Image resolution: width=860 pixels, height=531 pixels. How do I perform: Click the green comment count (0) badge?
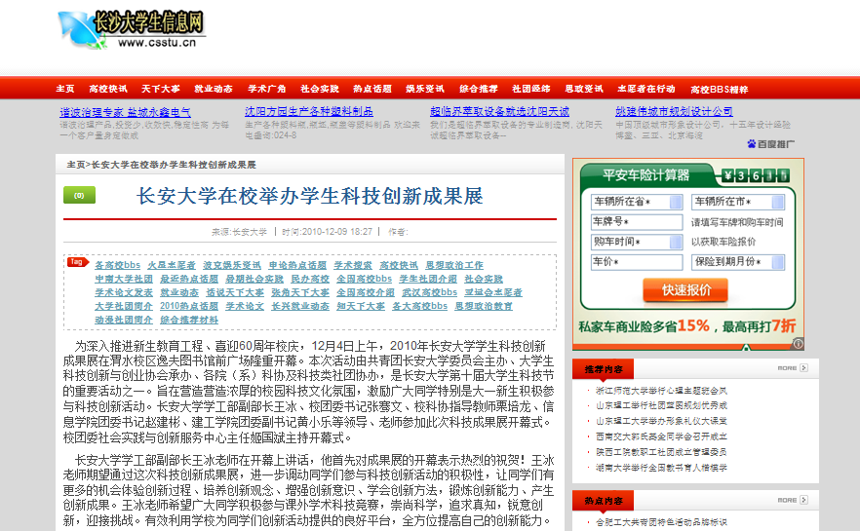[79, 195]
